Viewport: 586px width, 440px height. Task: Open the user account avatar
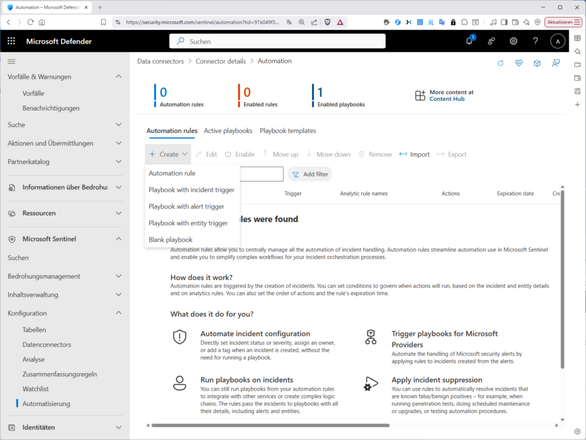[x=557, y=41]
